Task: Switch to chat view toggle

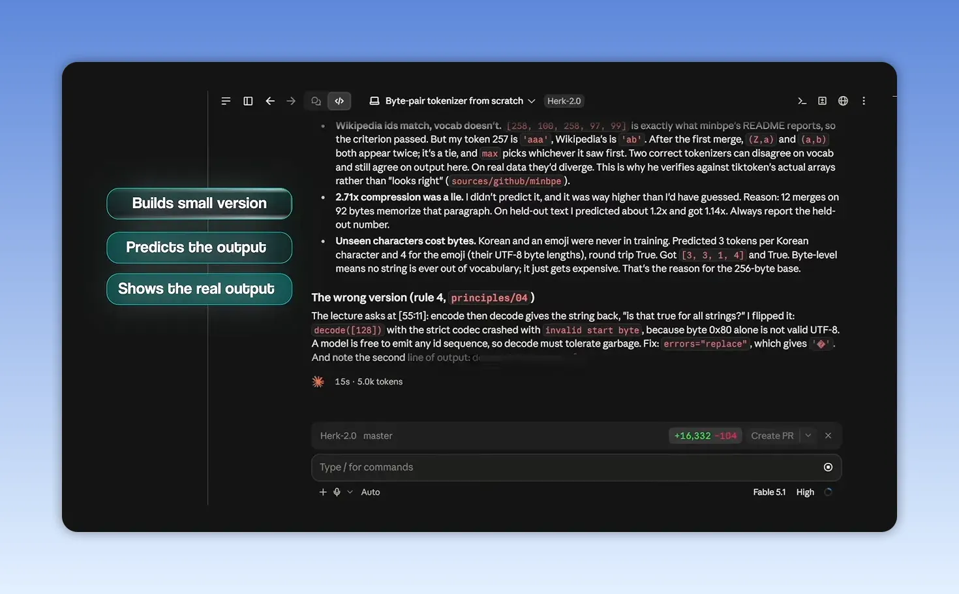Action: [316, 101]
